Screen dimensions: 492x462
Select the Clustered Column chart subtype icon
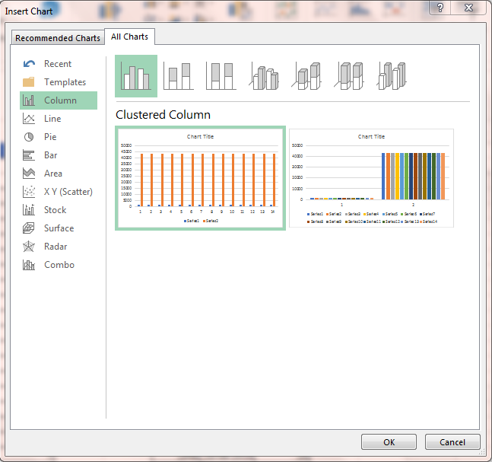pos(136,76)
